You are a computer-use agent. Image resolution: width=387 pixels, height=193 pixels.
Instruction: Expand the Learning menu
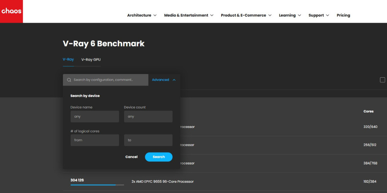point(290,15)
